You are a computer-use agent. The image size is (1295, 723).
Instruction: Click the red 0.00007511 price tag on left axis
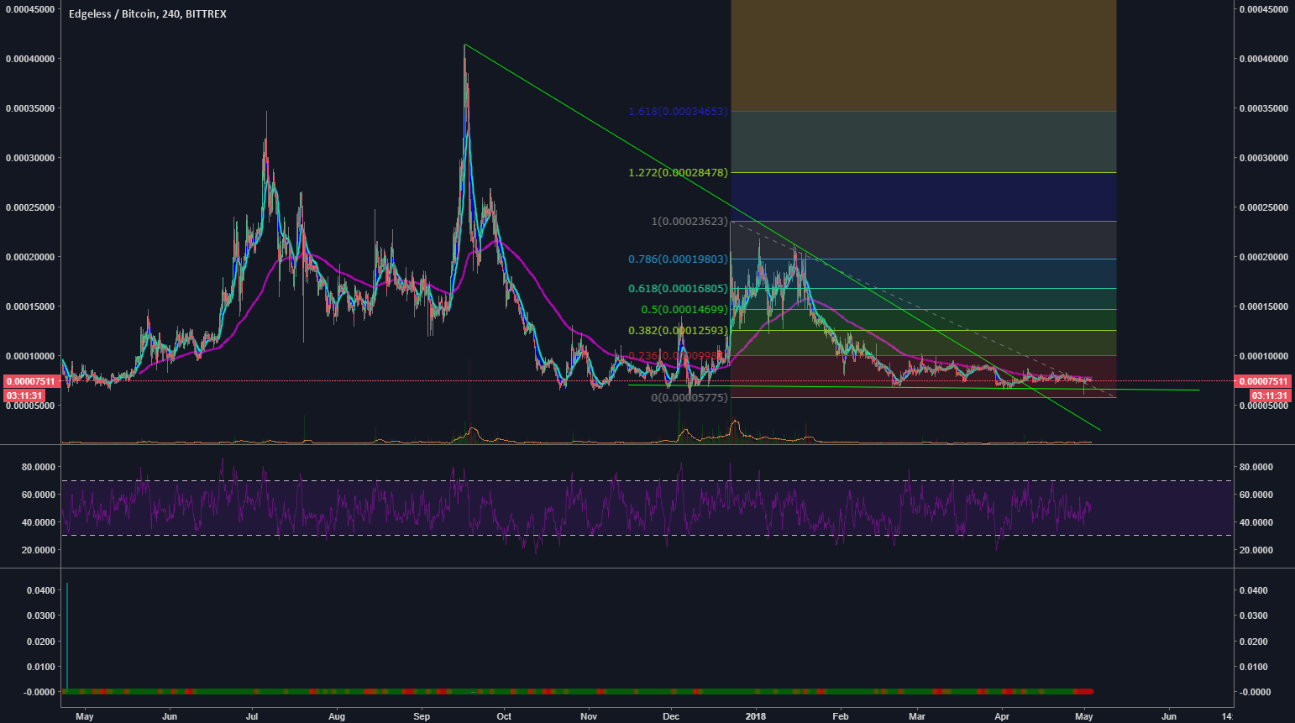[x=30, y=381]
